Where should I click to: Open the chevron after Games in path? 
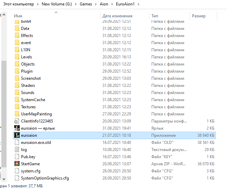[95, 4]
